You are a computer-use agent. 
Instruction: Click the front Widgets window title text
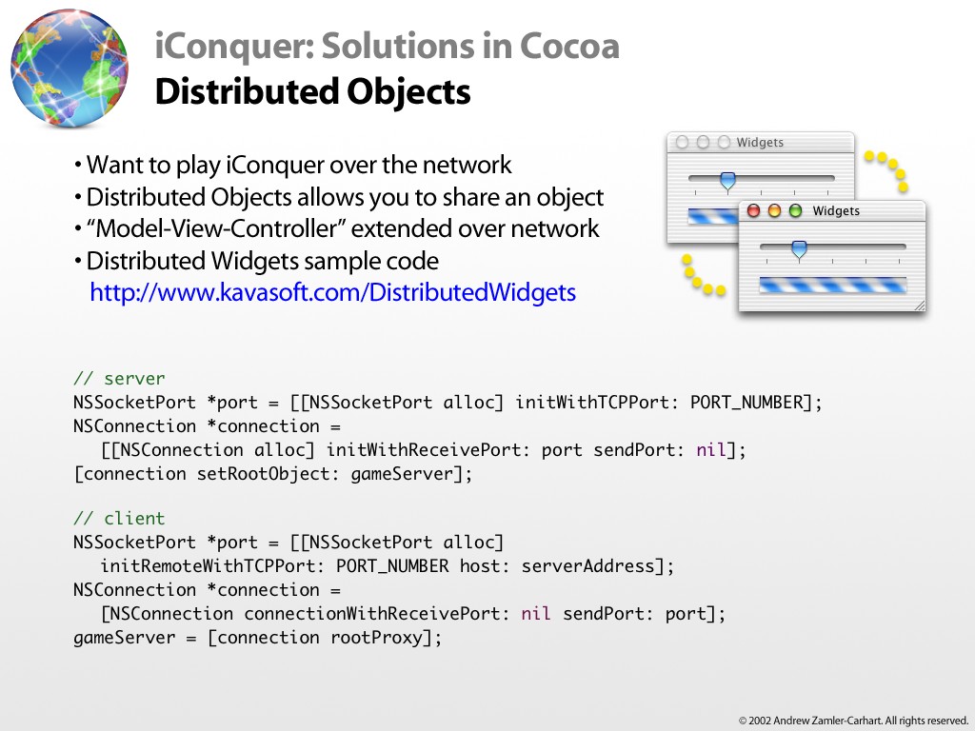[836, 211]
